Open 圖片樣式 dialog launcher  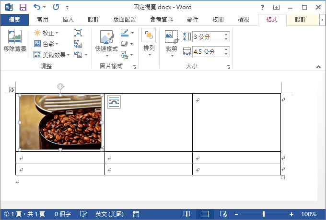[x=135, y=67]
